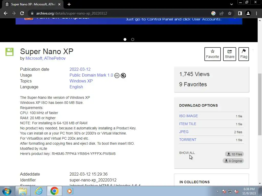Click SHOW ALL download options
The width and height of the screenshot is (262, 196).
[x=187, y=153]
